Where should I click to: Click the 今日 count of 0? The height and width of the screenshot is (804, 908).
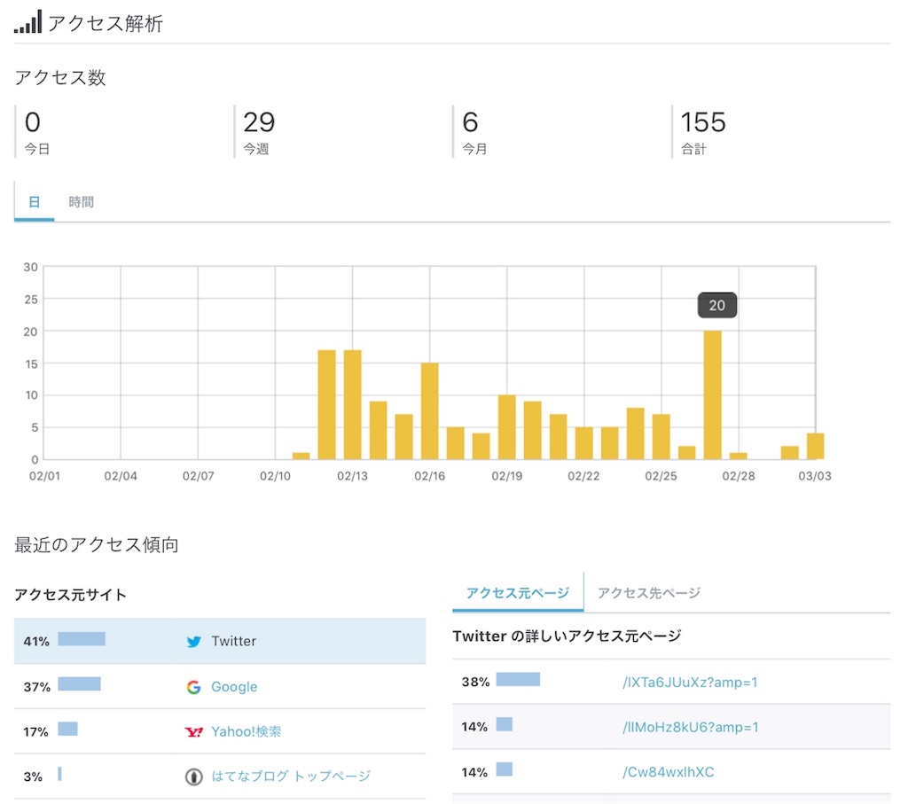33,122
